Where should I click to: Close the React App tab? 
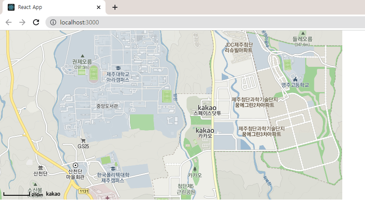pos(99,7)
